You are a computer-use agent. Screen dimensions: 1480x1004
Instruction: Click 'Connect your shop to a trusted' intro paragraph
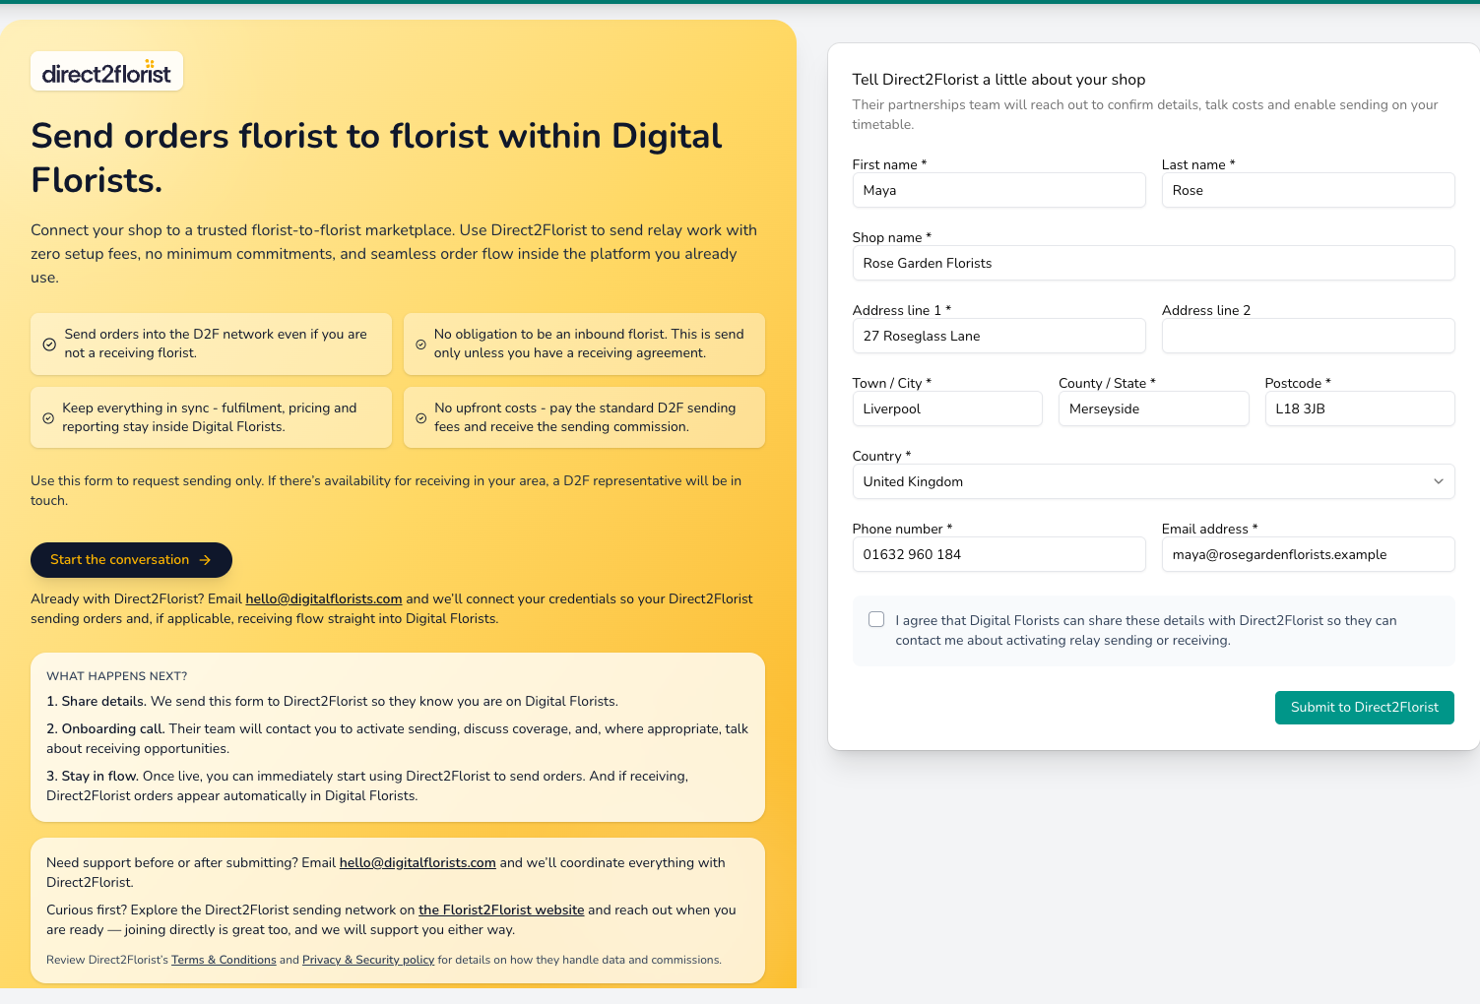pyautogui.click(x=394, y=254)
